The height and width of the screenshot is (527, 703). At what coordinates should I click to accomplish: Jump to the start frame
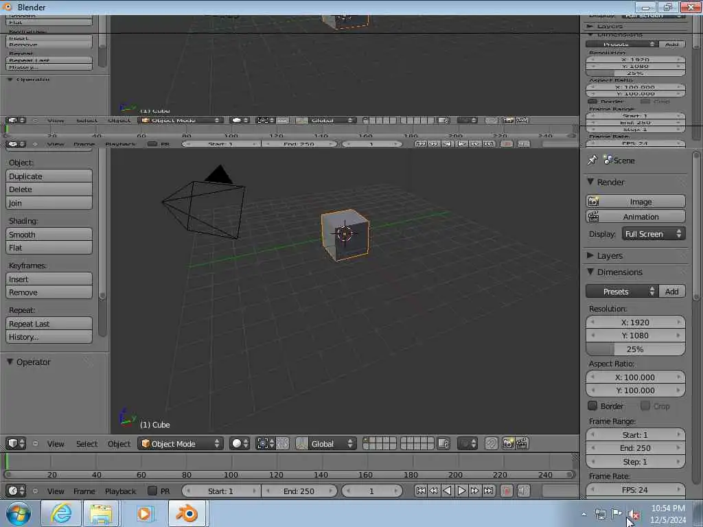click(421, 491)
